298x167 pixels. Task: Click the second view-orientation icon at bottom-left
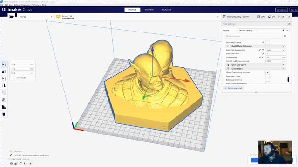[16, 164]
